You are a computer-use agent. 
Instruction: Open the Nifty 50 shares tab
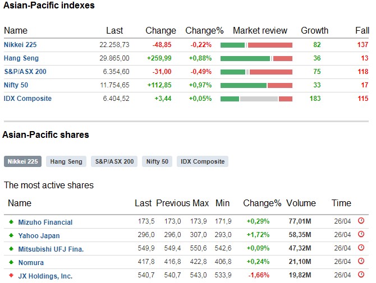pyautogui.click(x=157, y=161)
